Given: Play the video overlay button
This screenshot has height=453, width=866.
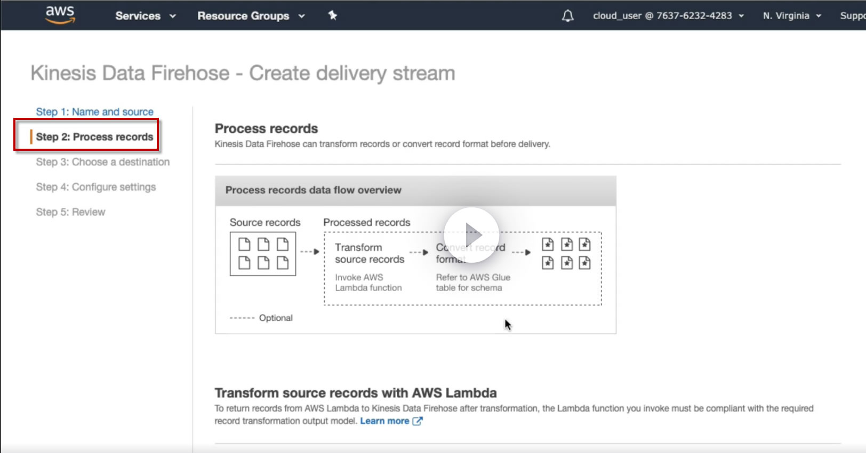Looking at the screenshot, I should [x=471, y=234].
